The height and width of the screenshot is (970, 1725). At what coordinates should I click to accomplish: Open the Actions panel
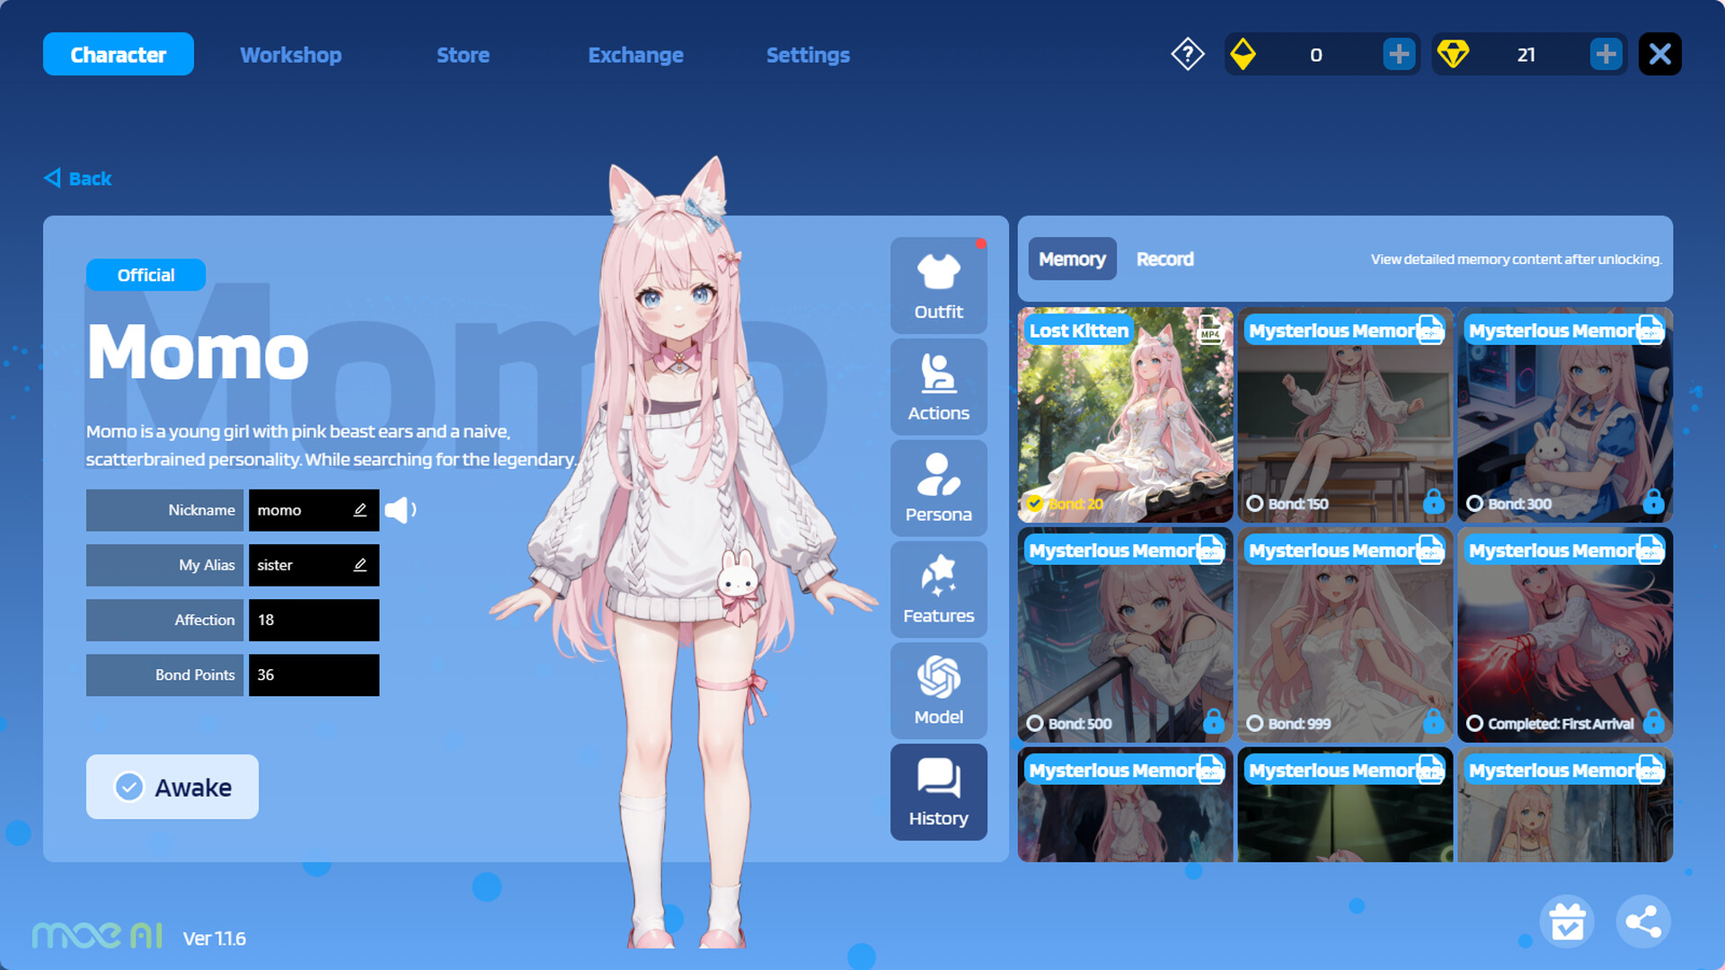938,386
